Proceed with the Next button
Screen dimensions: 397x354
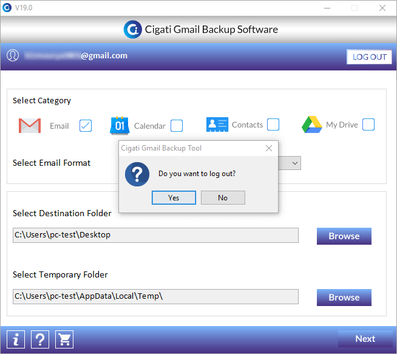click(365, 339)
